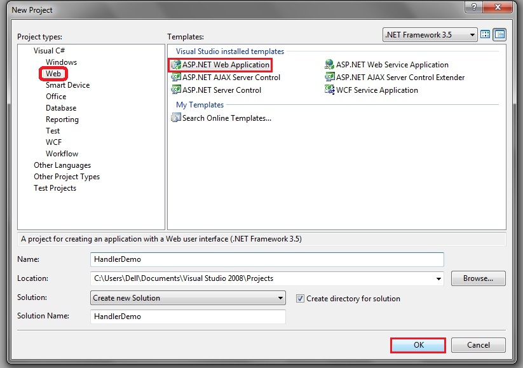The width and height of the screenshot is (523, 368).
Task: Click the Browse... button
Action: tap(479, 278)
